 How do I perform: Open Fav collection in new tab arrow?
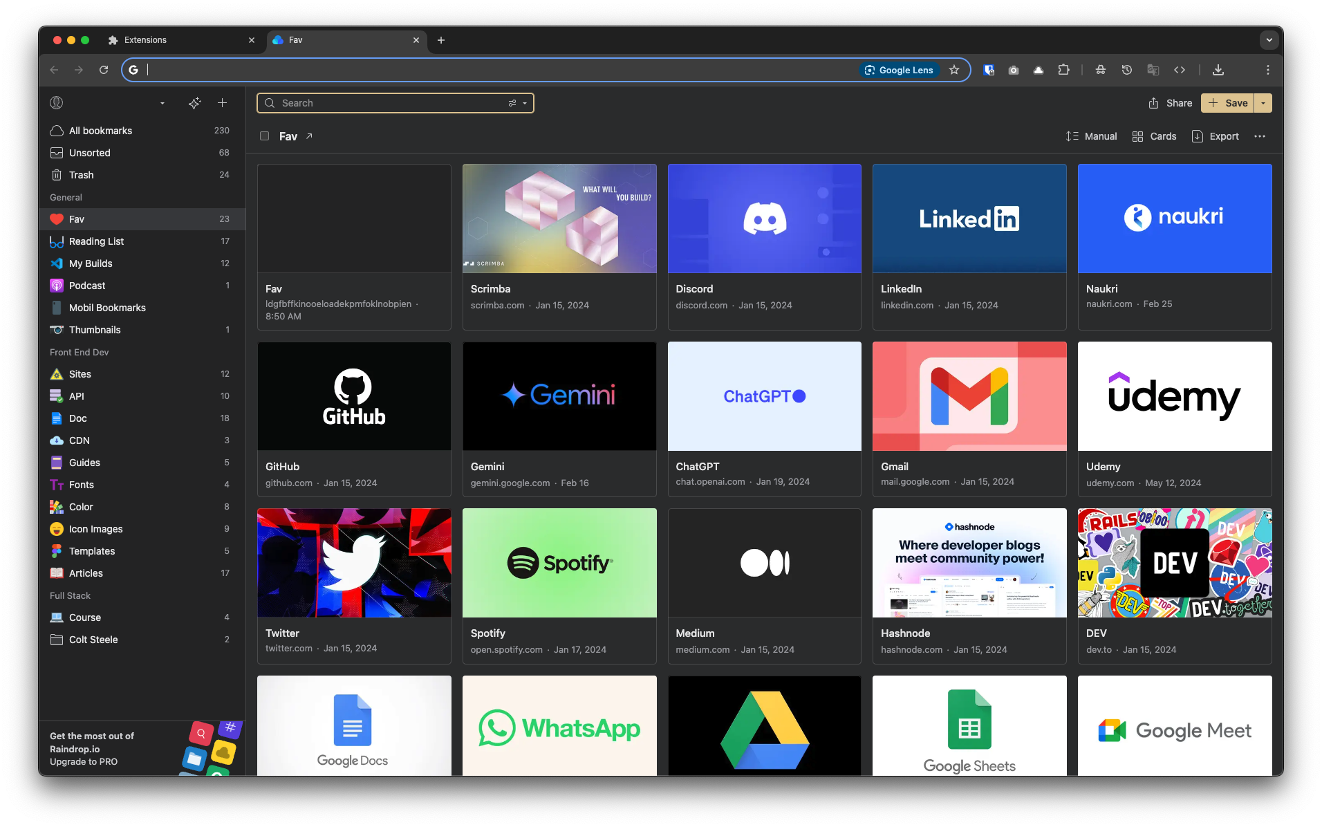click(309, 136)
